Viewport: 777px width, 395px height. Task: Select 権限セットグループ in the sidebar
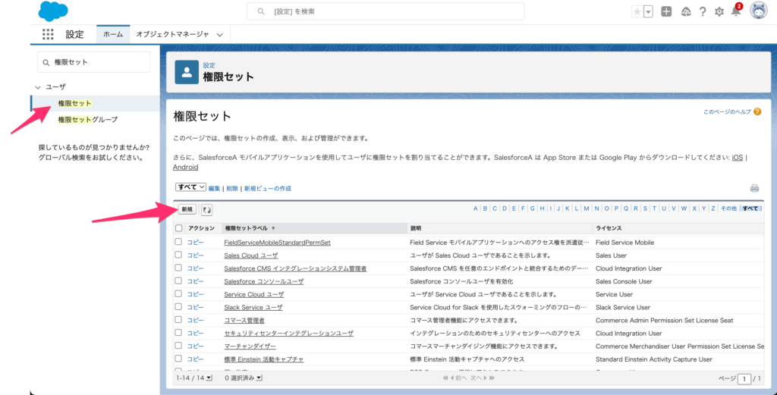pyautogui.click(x=88, y=119)
